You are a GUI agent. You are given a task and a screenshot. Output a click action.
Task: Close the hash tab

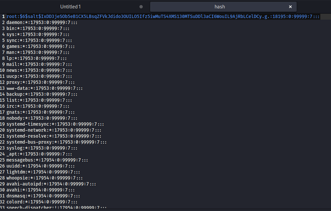click(290, 7)
